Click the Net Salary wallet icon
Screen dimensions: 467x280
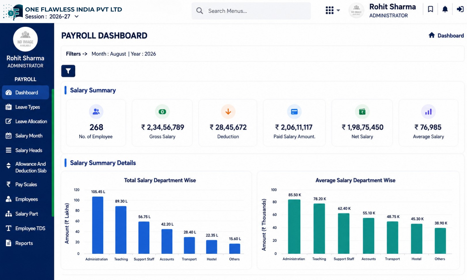click(362, 112)
